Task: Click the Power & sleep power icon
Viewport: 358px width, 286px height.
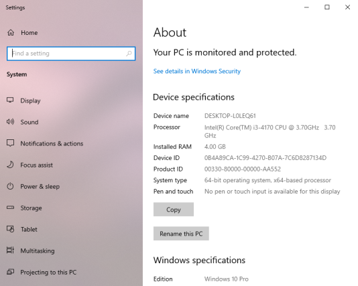Action: (x=10, y=186)
